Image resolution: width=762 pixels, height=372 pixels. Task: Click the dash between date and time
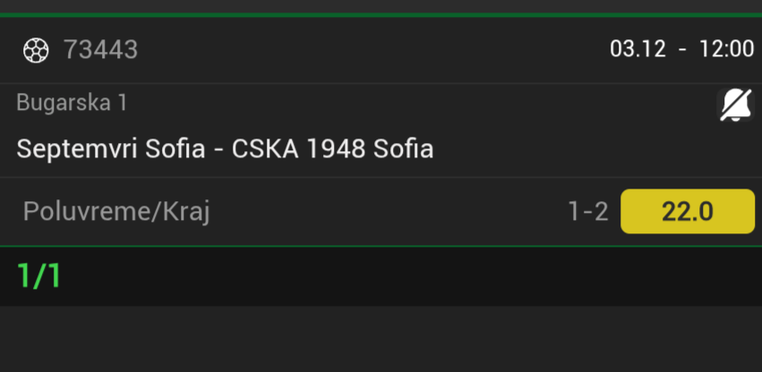click(682, 49)
